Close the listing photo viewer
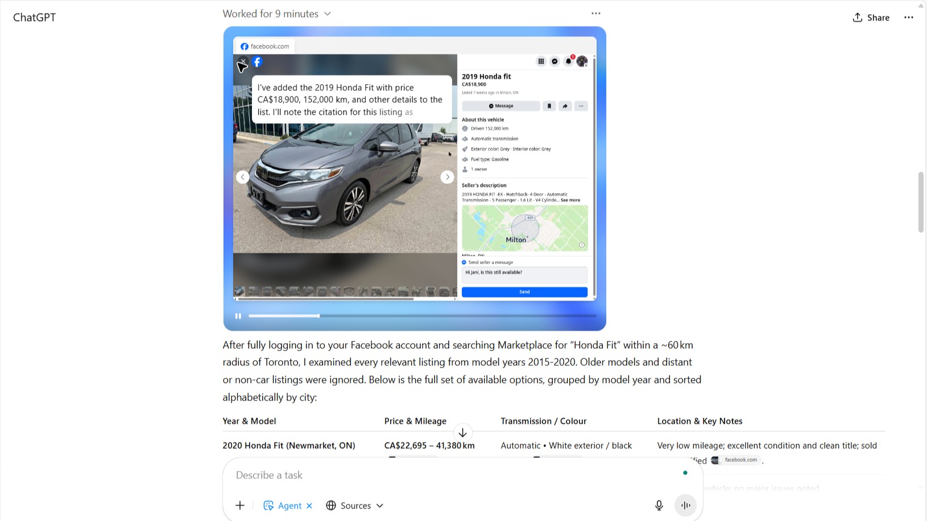This screenshot has width=927, height=521. [243, 62]
